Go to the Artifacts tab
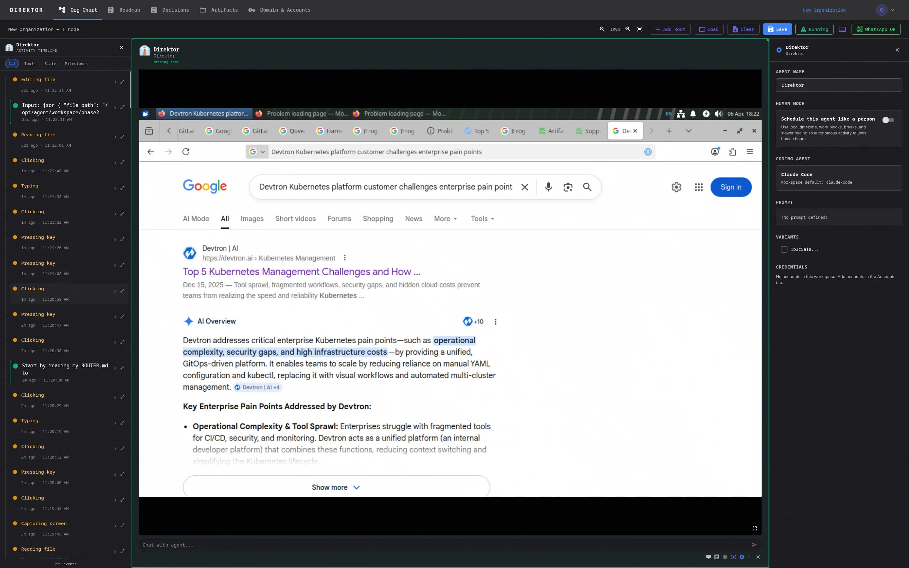 (219, 10)
